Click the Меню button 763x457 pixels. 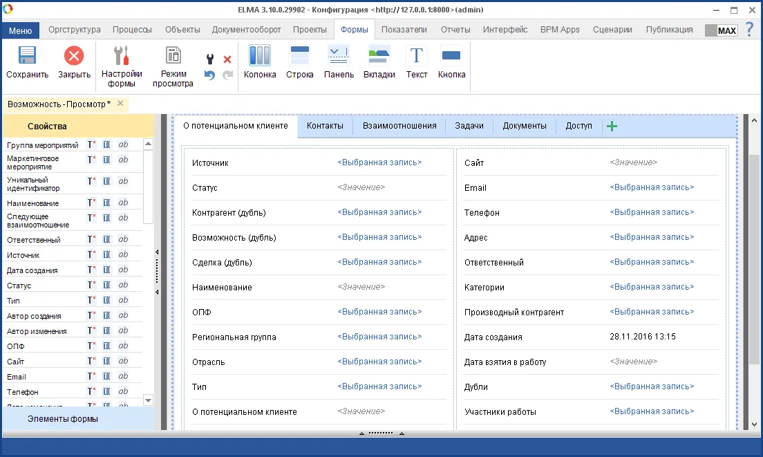[x=20, y=30]
